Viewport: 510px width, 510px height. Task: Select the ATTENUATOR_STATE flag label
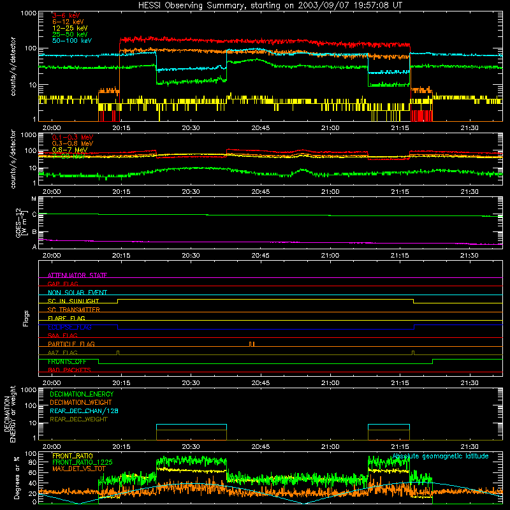pos(77,275)
